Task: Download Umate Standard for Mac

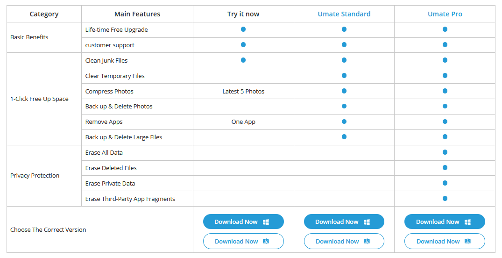Action: pyautogui.click(x=344, y=241)
